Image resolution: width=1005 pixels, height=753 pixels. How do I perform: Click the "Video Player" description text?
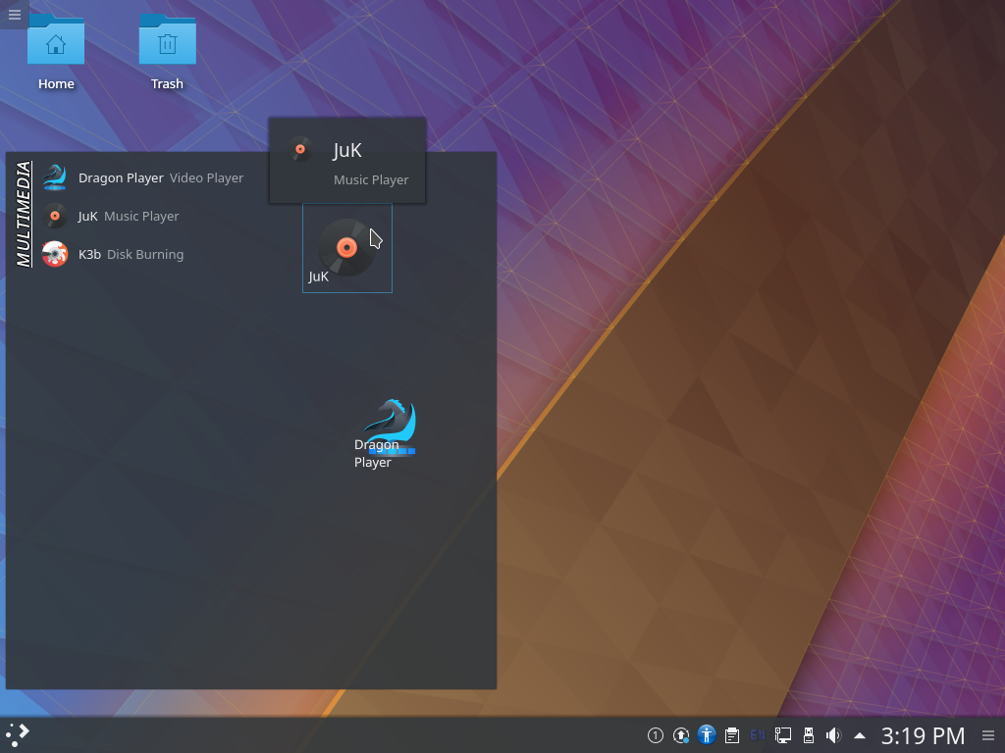[206, 178]
